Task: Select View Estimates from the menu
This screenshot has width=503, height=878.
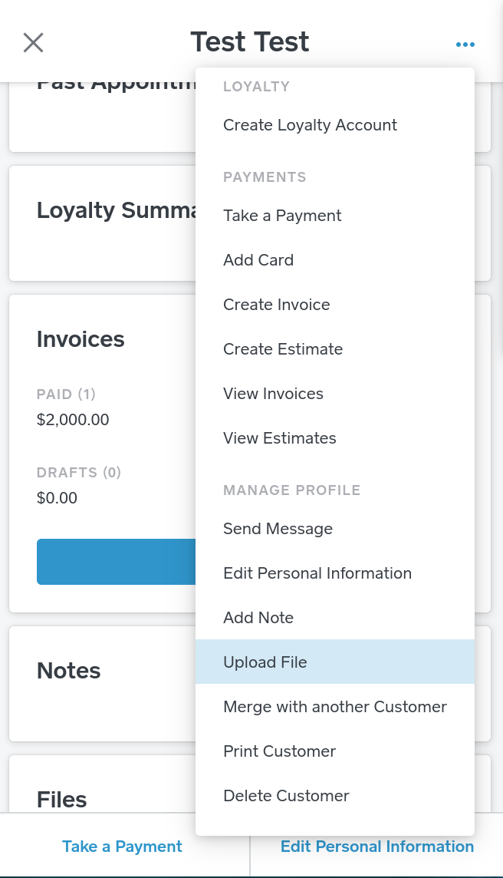Action: point(279,438)
